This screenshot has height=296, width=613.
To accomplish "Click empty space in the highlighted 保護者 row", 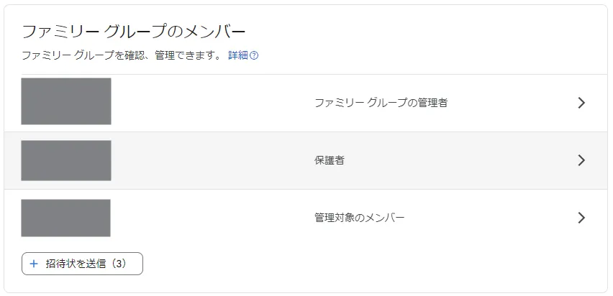I will tap(216, 160).
